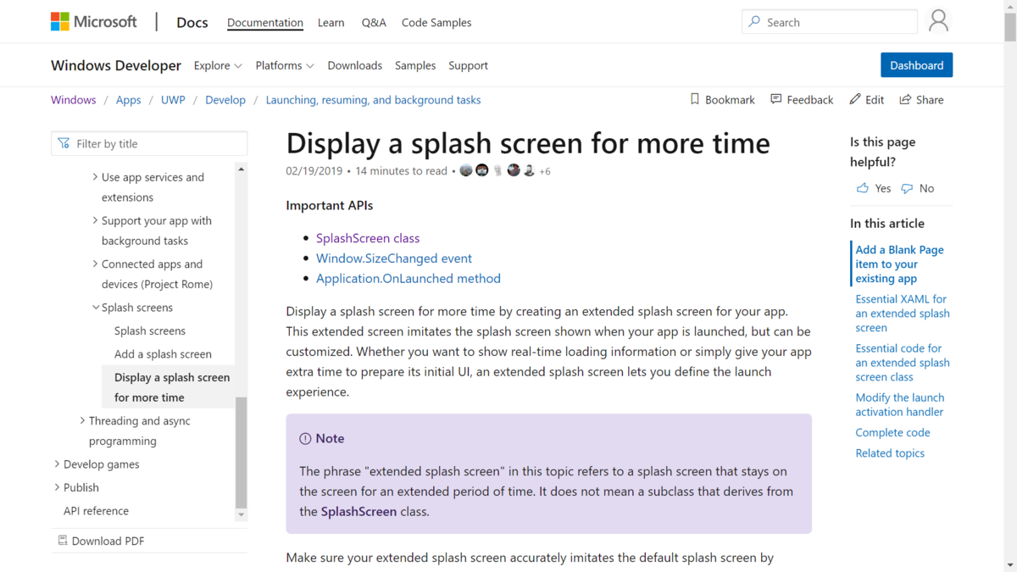
Task: Open API reference in sidebar
Action: [x=97, y=511]
